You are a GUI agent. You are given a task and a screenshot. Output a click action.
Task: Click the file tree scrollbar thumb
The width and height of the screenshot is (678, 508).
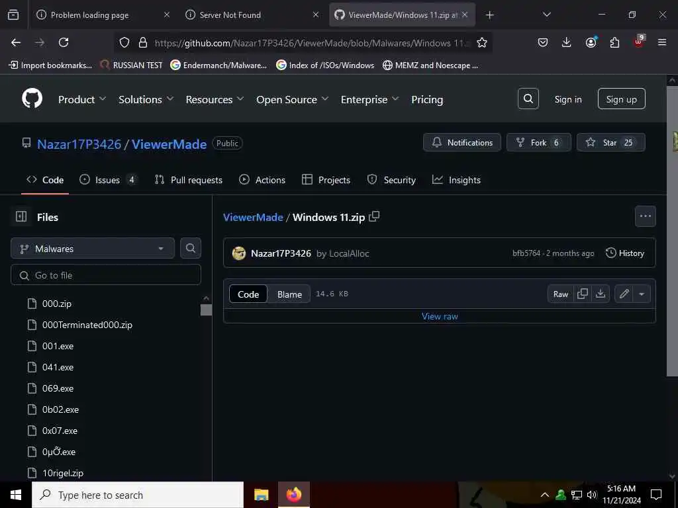[206, 310]
